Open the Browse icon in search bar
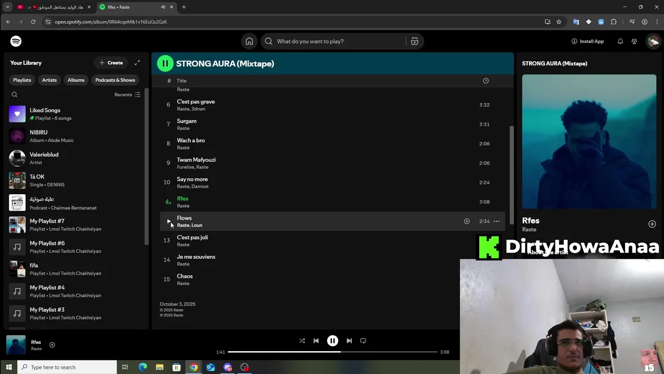The height and width of the screenshot is (374, 664). [414, 41]
